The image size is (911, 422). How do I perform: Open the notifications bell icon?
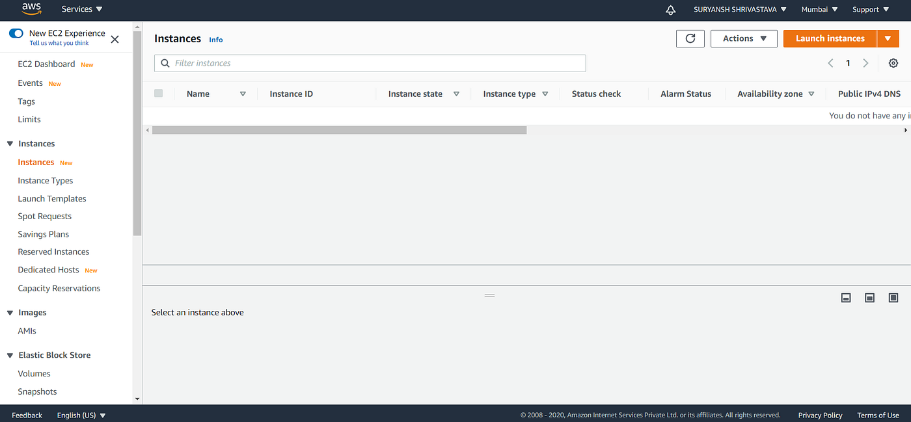tap(670, 10)
